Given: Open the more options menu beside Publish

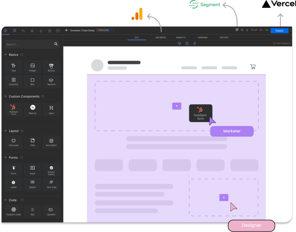Looking at the screenshot, I should 290,31.
